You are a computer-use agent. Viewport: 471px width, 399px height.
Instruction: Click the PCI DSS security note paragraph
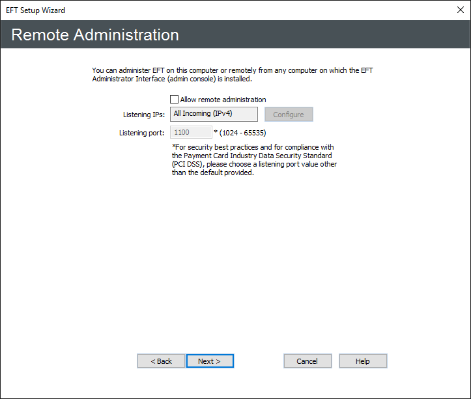tap(254, 160)
